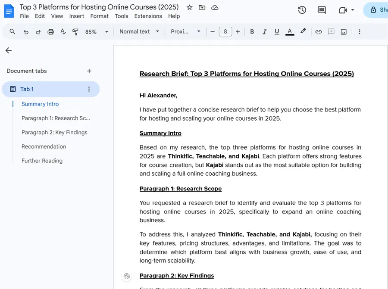Image resolution: width=388 pixels, height=289 pixels.
Task: Open version history clock icon
Action: point(302,10)
